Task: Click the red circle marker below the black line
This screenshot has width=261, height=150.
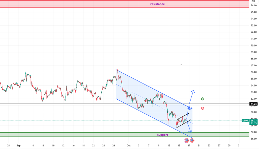Action: click(202, 108)
